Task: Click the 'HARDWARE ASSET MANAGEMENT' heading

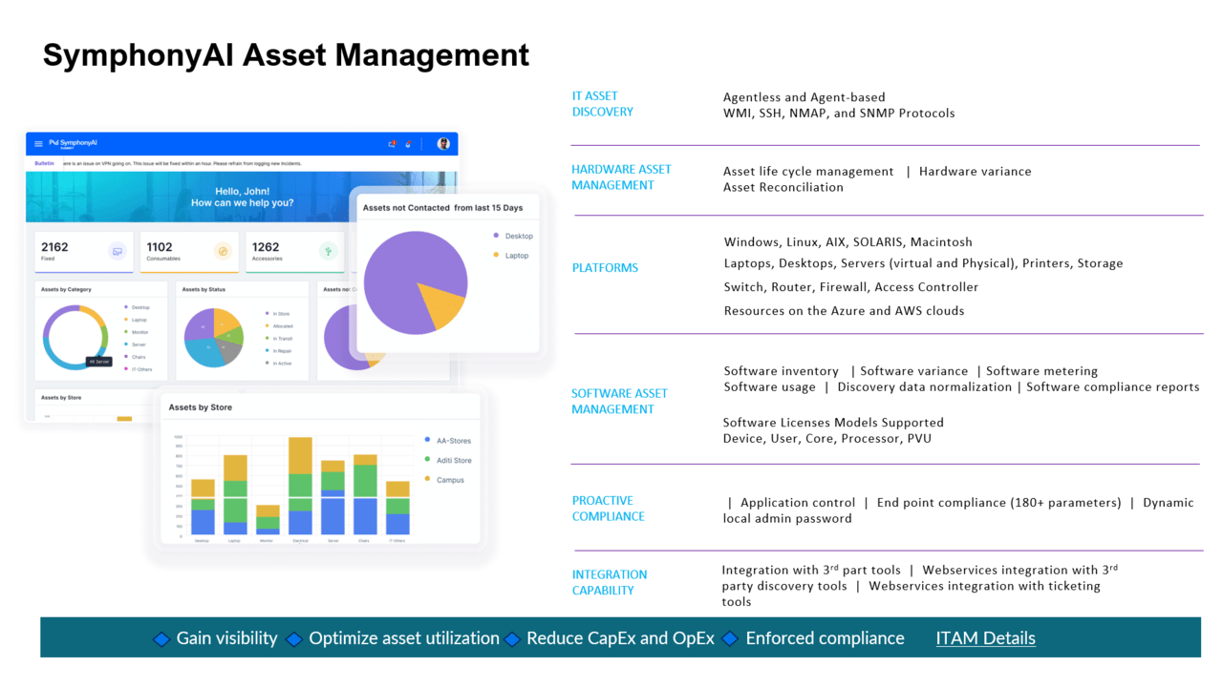Action: tap(622, 177)
